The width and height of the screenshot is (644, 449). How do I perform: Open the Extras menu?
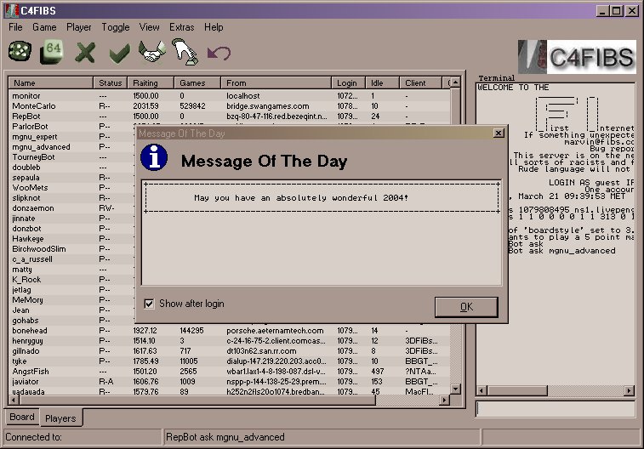[x=181, y=27]
